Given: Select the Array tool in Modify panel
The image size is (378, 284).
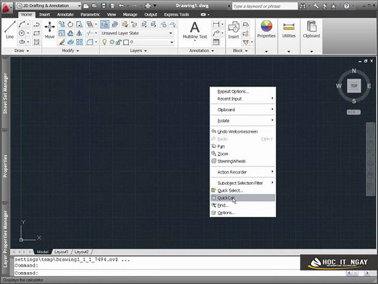Looking at the screenshot, I should [79, 42].
